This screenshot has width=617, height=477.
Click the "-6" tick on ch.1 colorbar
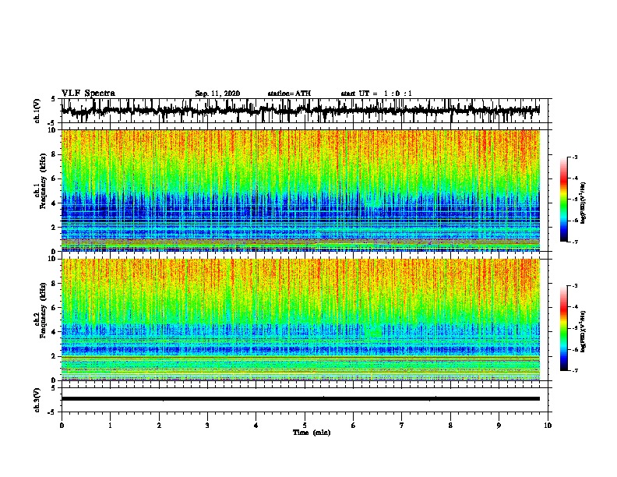(x=574, y=221)
